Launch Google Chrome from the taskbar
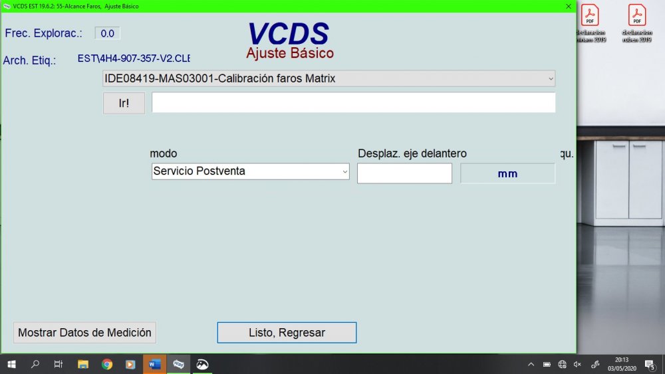Viewport: 665px width, 374px height. click(x=106, y=364)
